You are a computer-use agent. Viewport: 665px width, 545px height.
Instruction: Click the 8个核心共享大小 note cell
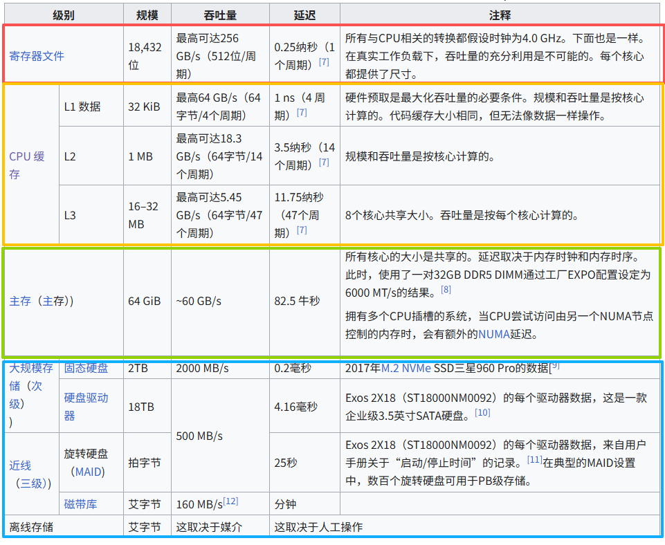[500, 215]
